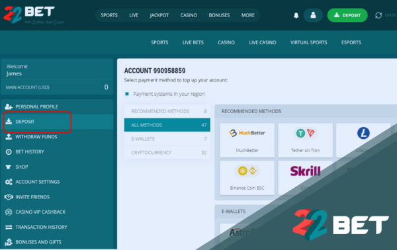Click the notification bell icon

tap(296, 15)
